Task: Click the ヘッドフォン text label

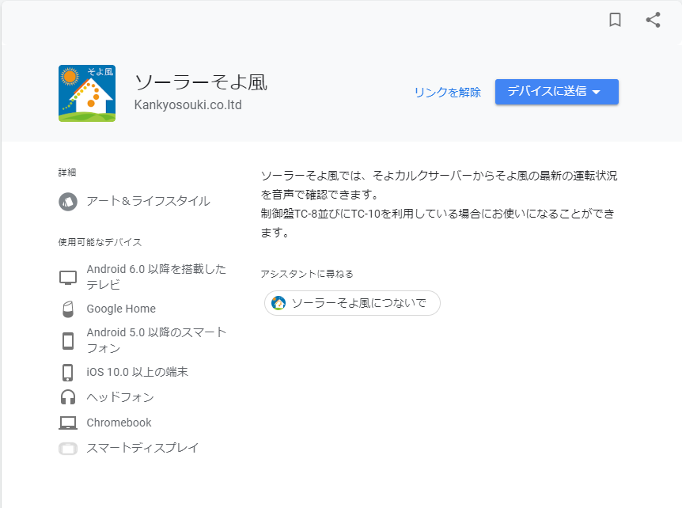Action: click(120, 397)
